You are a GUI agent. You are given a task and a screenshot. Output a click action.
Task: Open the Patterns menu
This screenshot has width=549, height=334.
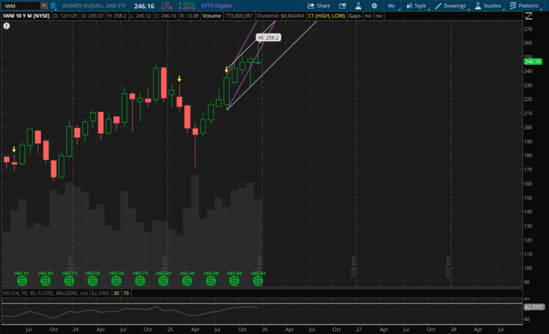[x=527, y=5]
